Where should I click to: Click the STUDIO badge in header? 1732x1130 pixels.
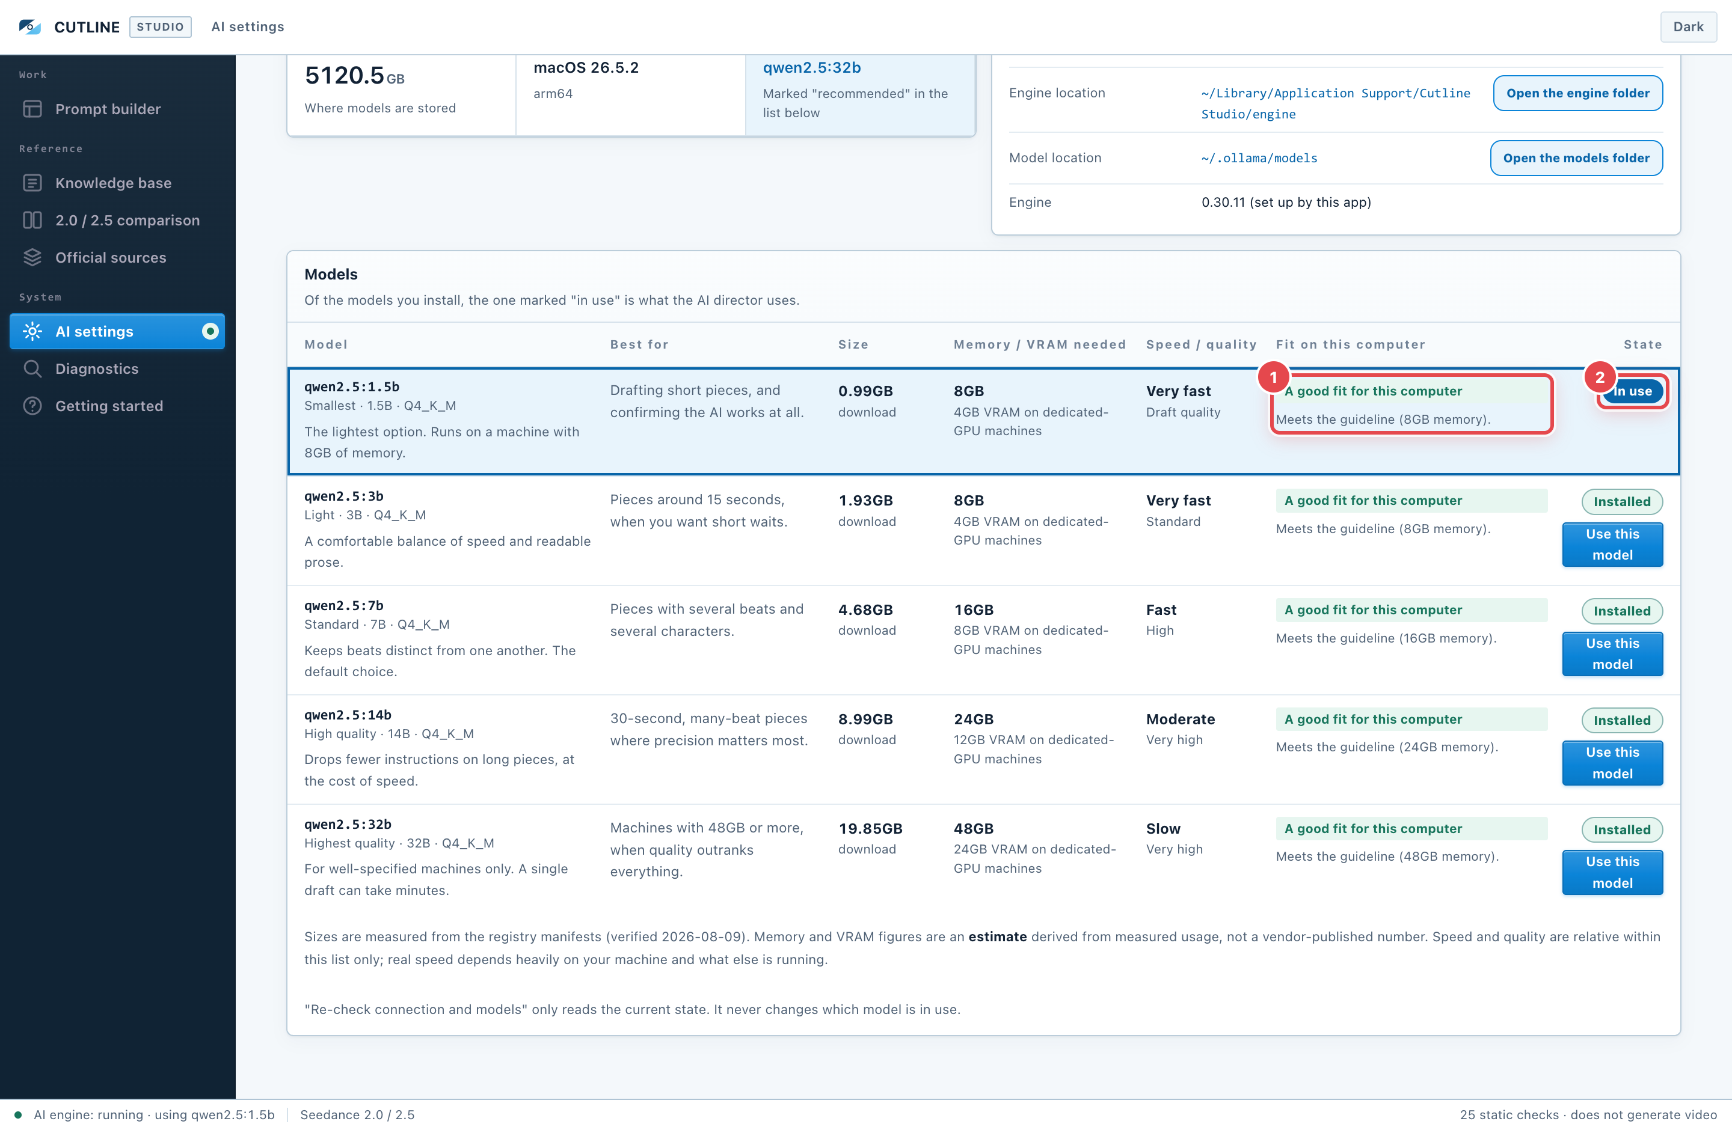(160, 27)
